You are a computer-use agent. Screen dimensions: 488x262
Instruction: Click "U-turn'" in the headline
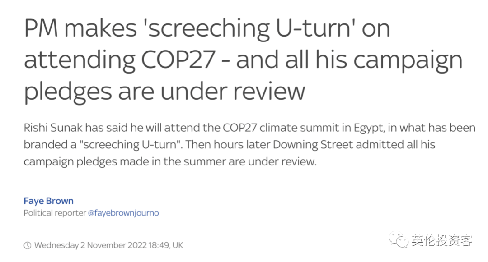[315, 28]
